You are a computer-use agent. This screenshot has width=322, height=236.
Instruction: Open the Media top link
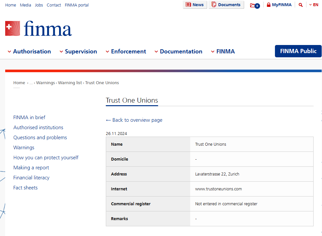pyautogui.click(x=25, y=5)
